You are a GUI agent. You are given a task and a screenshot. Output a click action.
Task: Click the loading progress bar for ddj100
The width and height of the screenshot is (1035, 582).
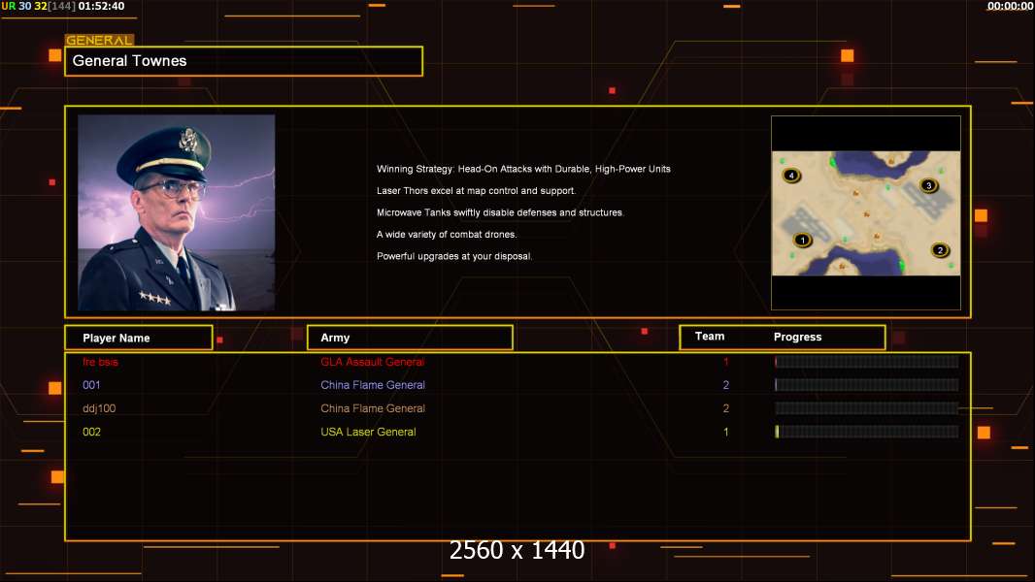coord(867,408)
